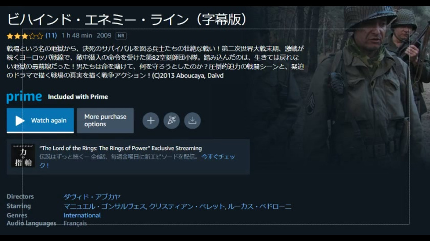Download the movie with the download icon
430x241 pixels.
point(192,120)
